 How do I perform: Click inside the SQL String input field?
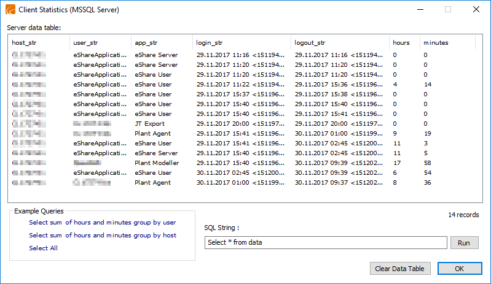click(325, 243)
